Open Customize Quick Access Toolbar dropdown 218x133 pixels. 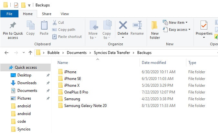click(29, 5)
